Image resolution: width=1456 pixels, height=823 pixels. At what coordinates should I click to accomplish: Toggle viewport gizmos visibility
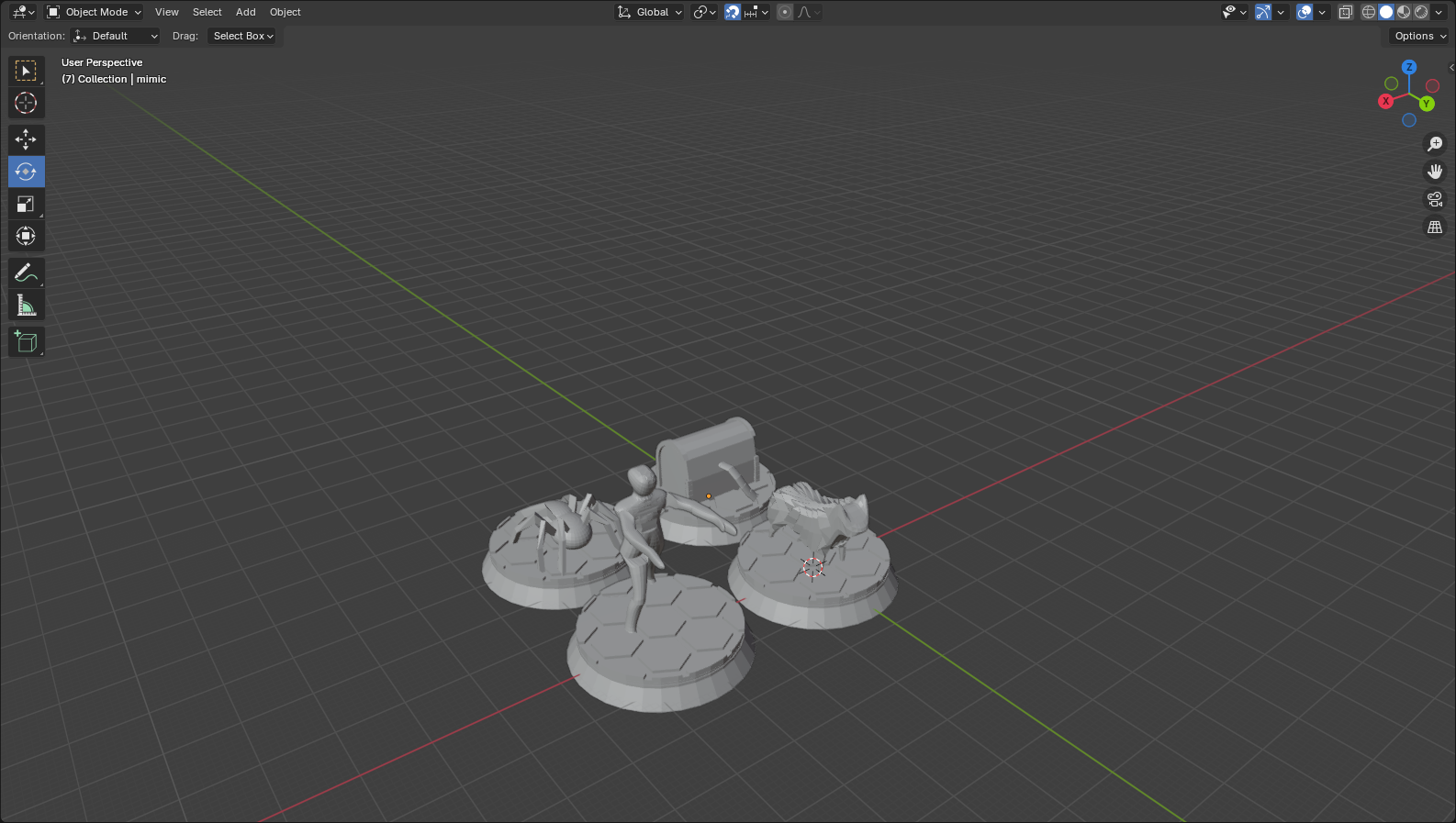(x=1263, y=12)
